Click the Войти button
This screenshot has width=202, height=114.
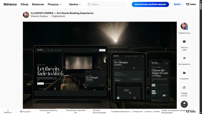tap(177, 4)
